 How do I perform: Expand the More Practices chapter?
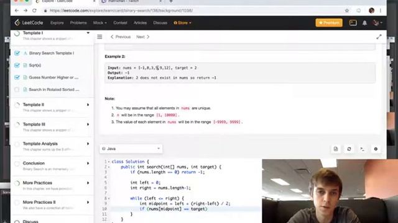tap(88, 183)
